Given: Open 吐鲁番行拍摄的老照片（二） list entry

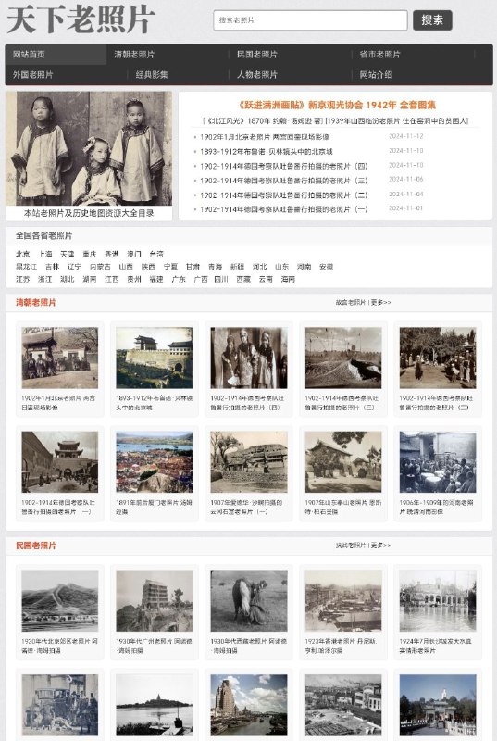Looking at the screenshot, I should (283, 195).
